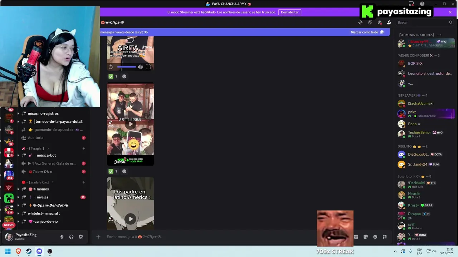The image size is (458, 257).
Task: Open Spam-Del-Bot channel
Action: [x=53, y=205]
